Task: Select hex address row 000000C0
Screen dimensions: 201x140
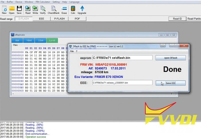Action: click(18, 91)
